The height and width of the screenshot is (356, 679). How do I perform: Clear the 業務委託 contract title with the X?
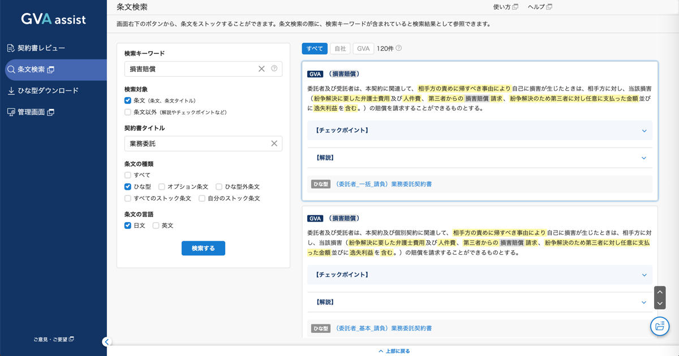pos(274,144)
